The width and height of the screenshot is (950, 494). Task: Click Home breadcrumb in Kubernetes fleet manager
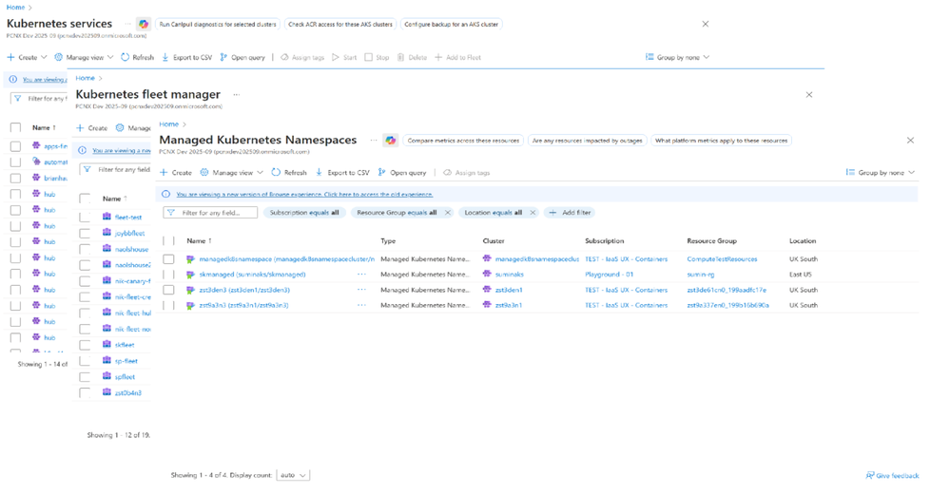(x=85, y=78)
